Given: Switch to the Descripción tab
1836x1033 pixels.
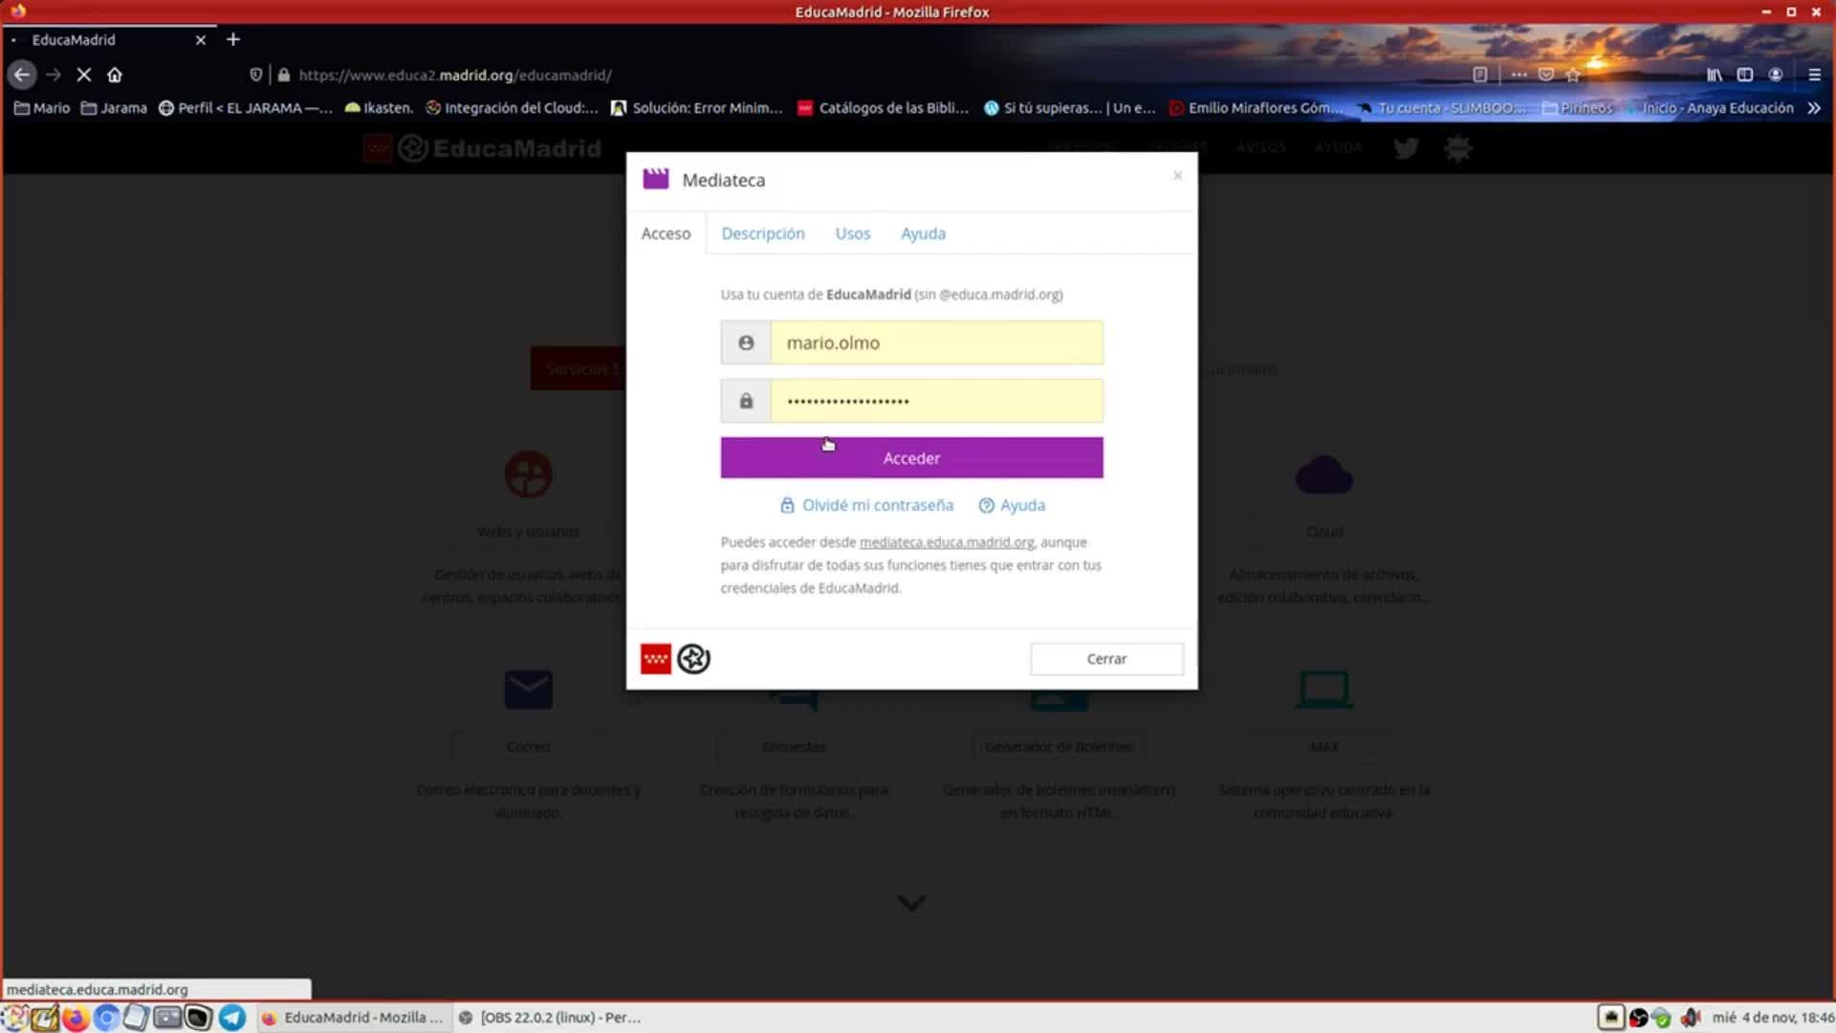Looking at the screenshot, I should click(x=762, y=233).
